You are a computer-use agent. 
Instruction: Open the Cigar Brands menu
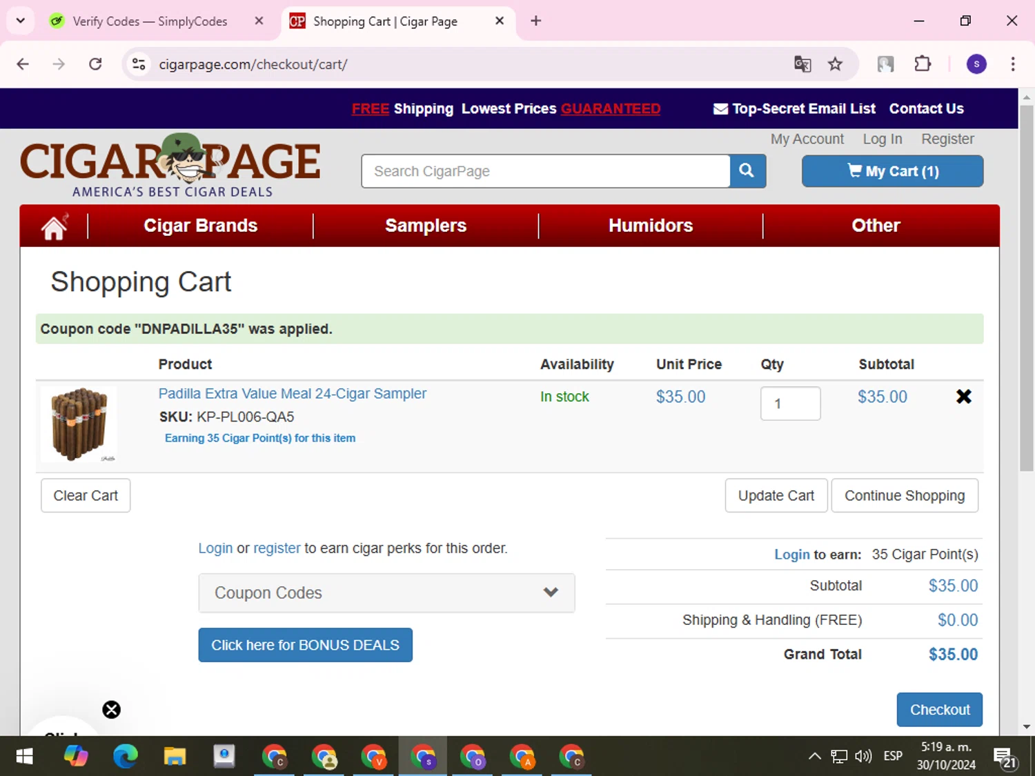(200, 226)
